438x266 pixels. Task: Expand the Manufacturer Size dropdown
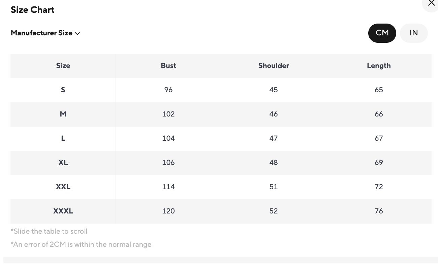[x=45, y=33]
